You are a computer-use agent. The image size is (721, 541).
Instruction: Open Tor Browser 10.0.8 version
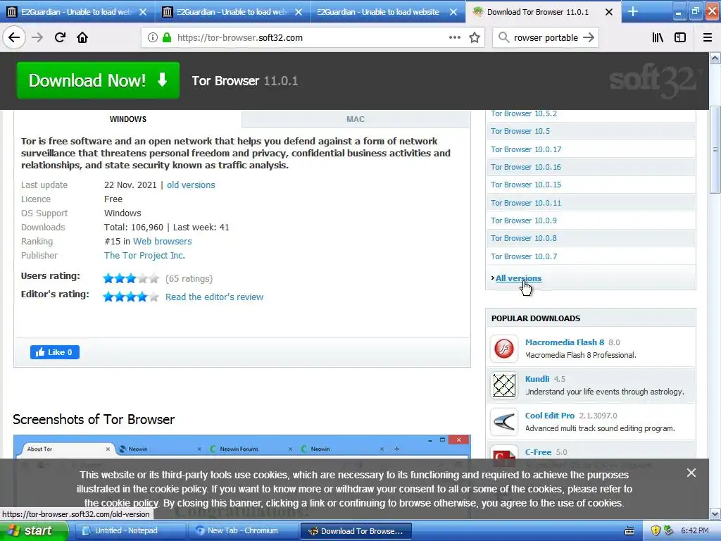(523, 238)
